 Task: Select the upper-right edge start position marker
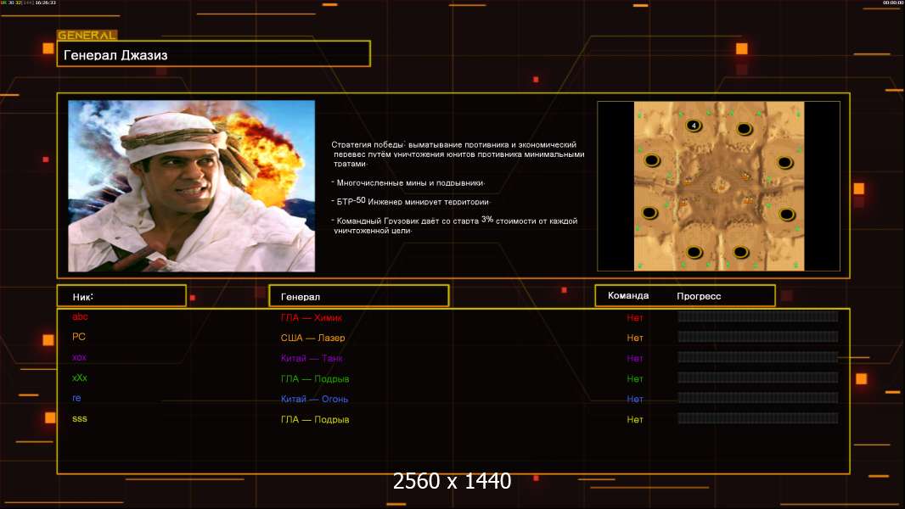pos(785,161)
